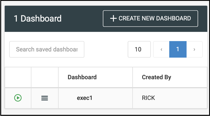This screenshot has height=116, width=210.
Task: Go to the next page with right chevron
Action: 194,49
